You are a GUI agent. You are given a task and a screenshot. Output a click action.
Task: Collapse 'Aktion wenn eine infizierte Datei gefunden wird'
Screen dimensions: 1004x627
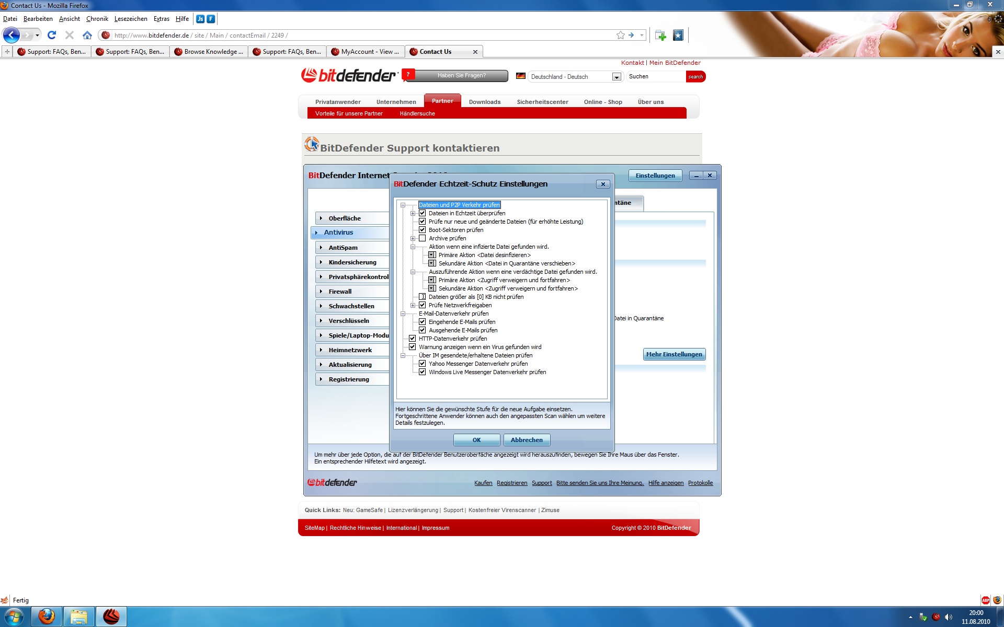tap(413, 247)
